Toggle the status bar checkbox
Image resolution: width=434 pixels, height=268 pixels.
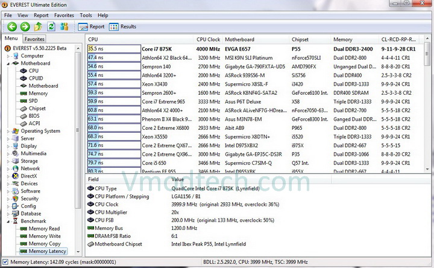pyautogui.click(x=5, y=261)
